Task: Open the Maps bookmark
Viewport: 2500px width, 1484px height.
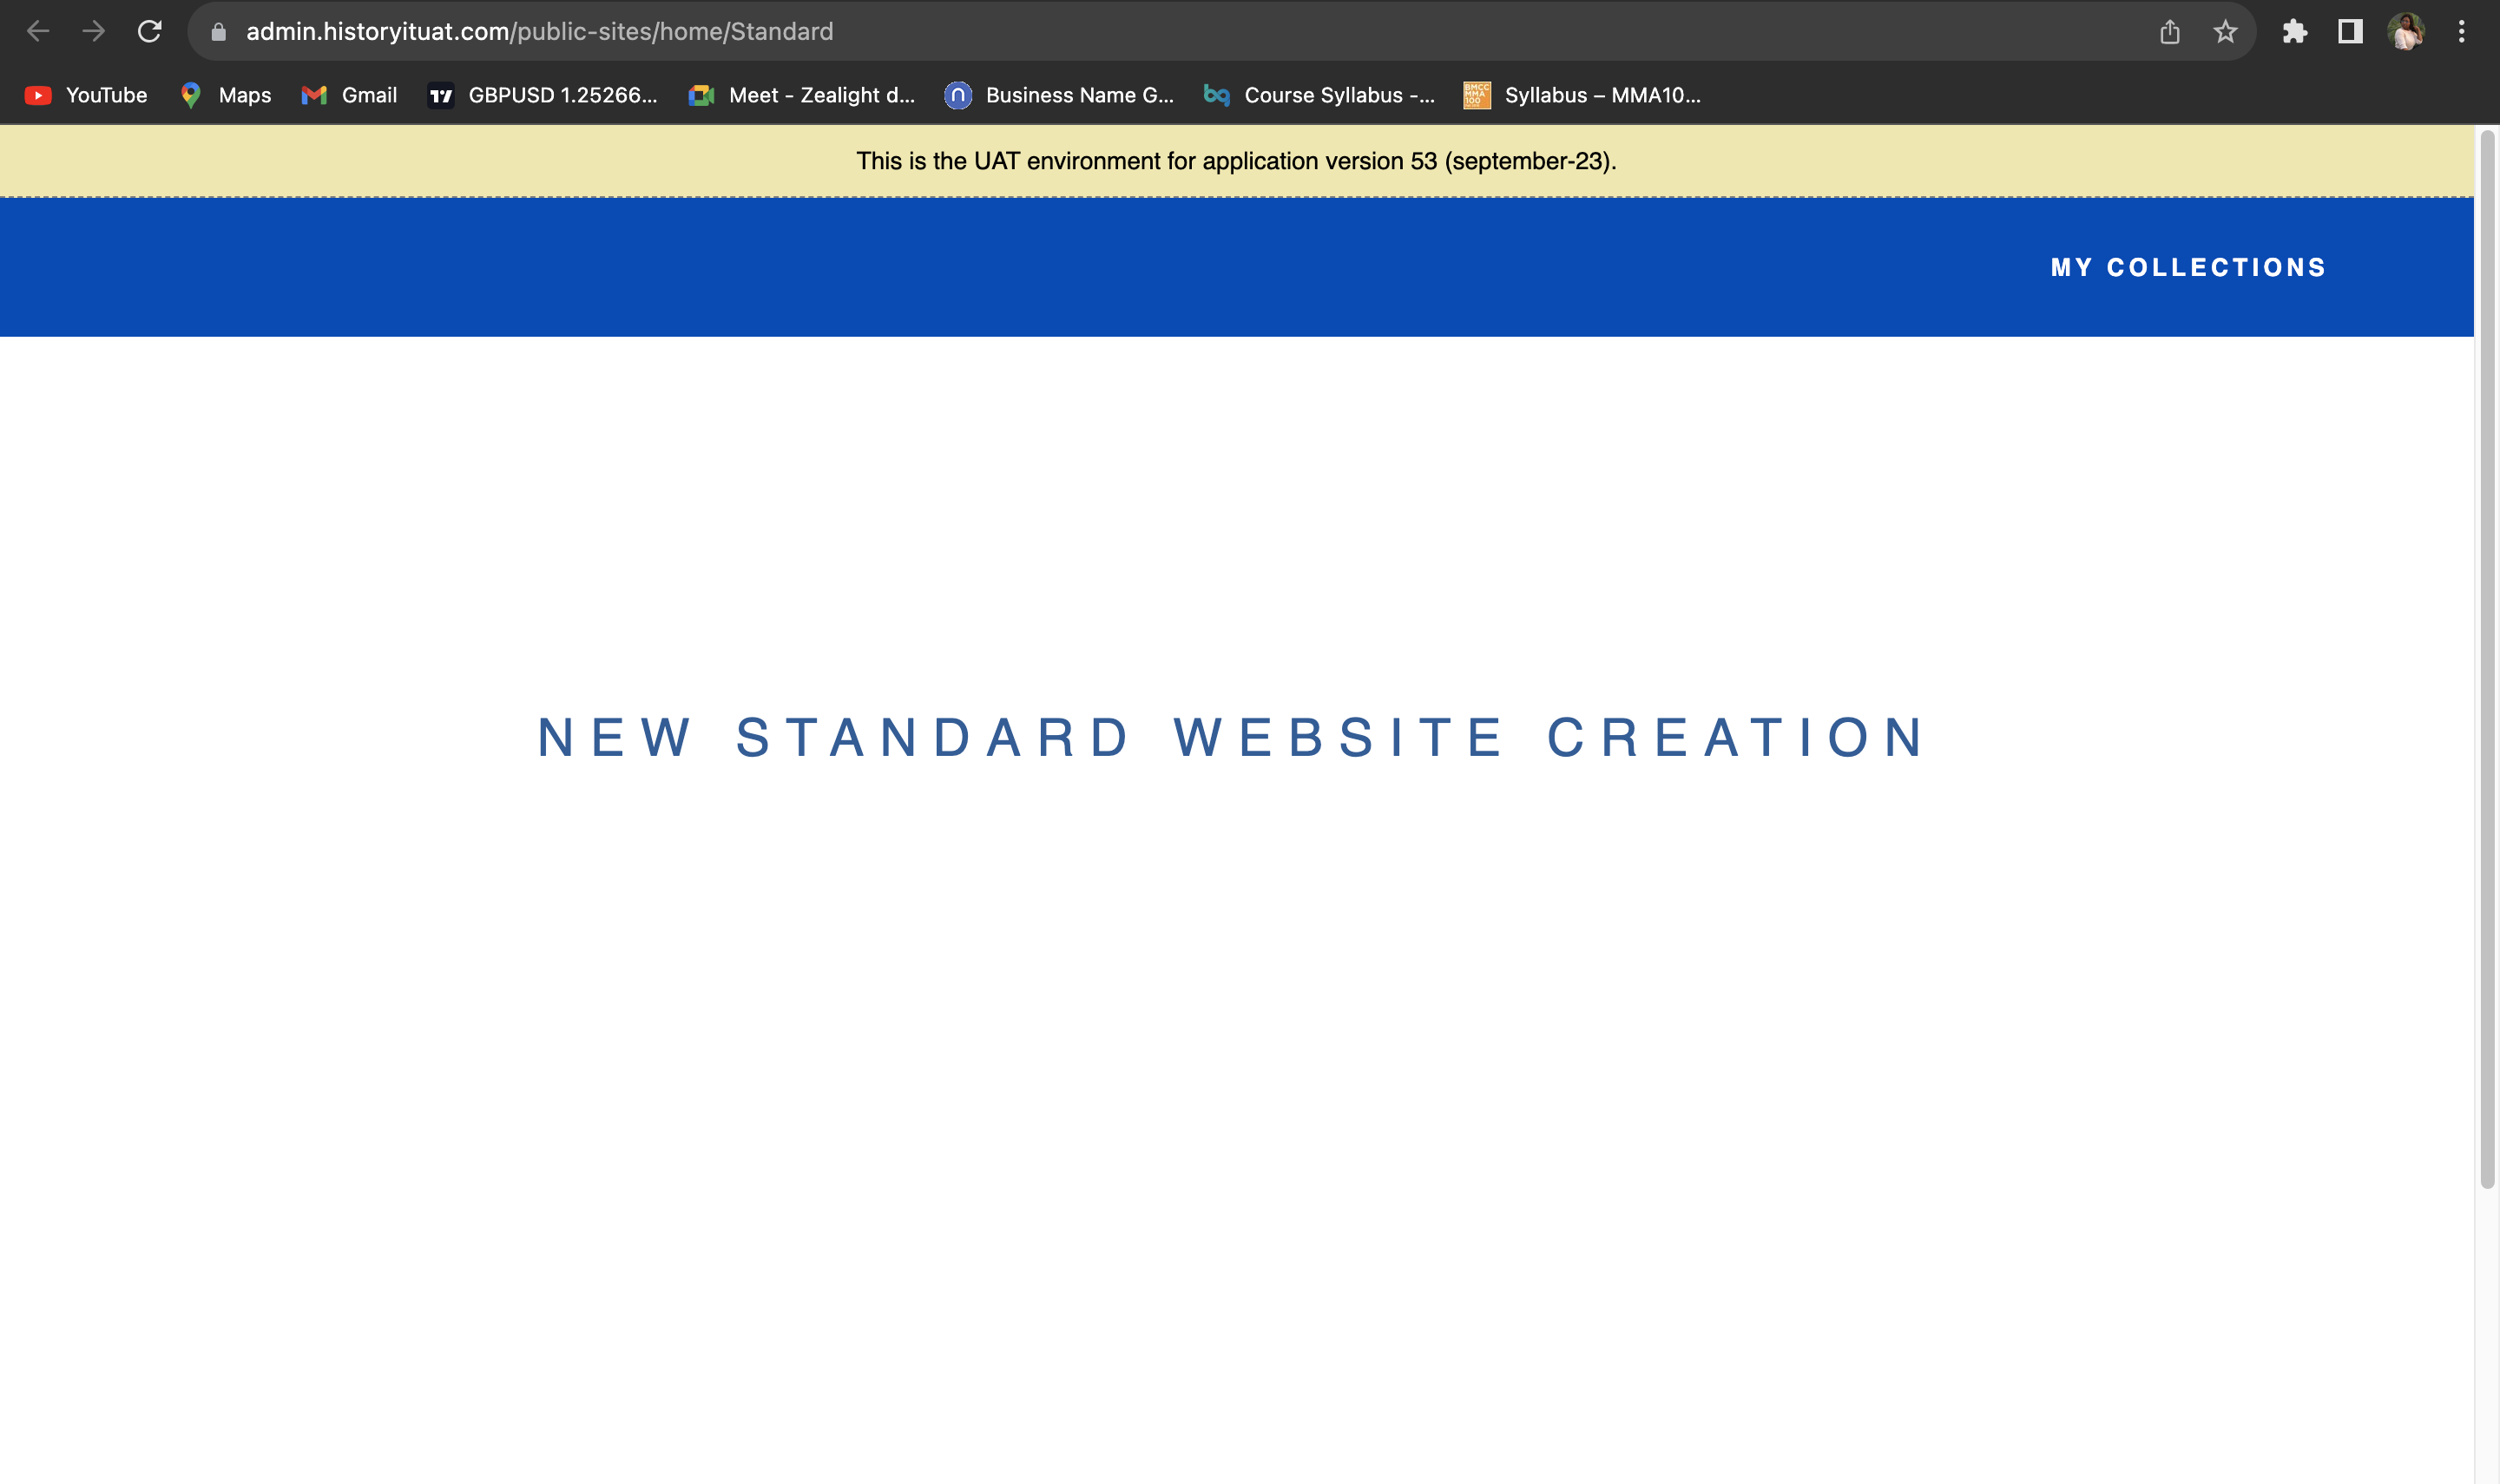Action: coord(226,95)
